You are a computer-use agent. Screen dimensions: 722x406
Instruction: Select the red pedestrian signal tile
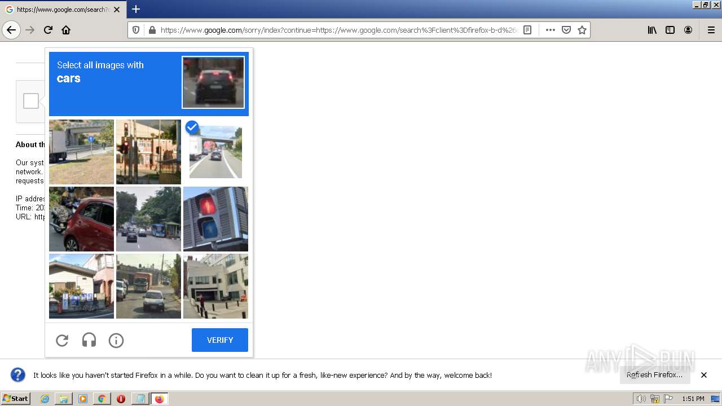point(215,219)
